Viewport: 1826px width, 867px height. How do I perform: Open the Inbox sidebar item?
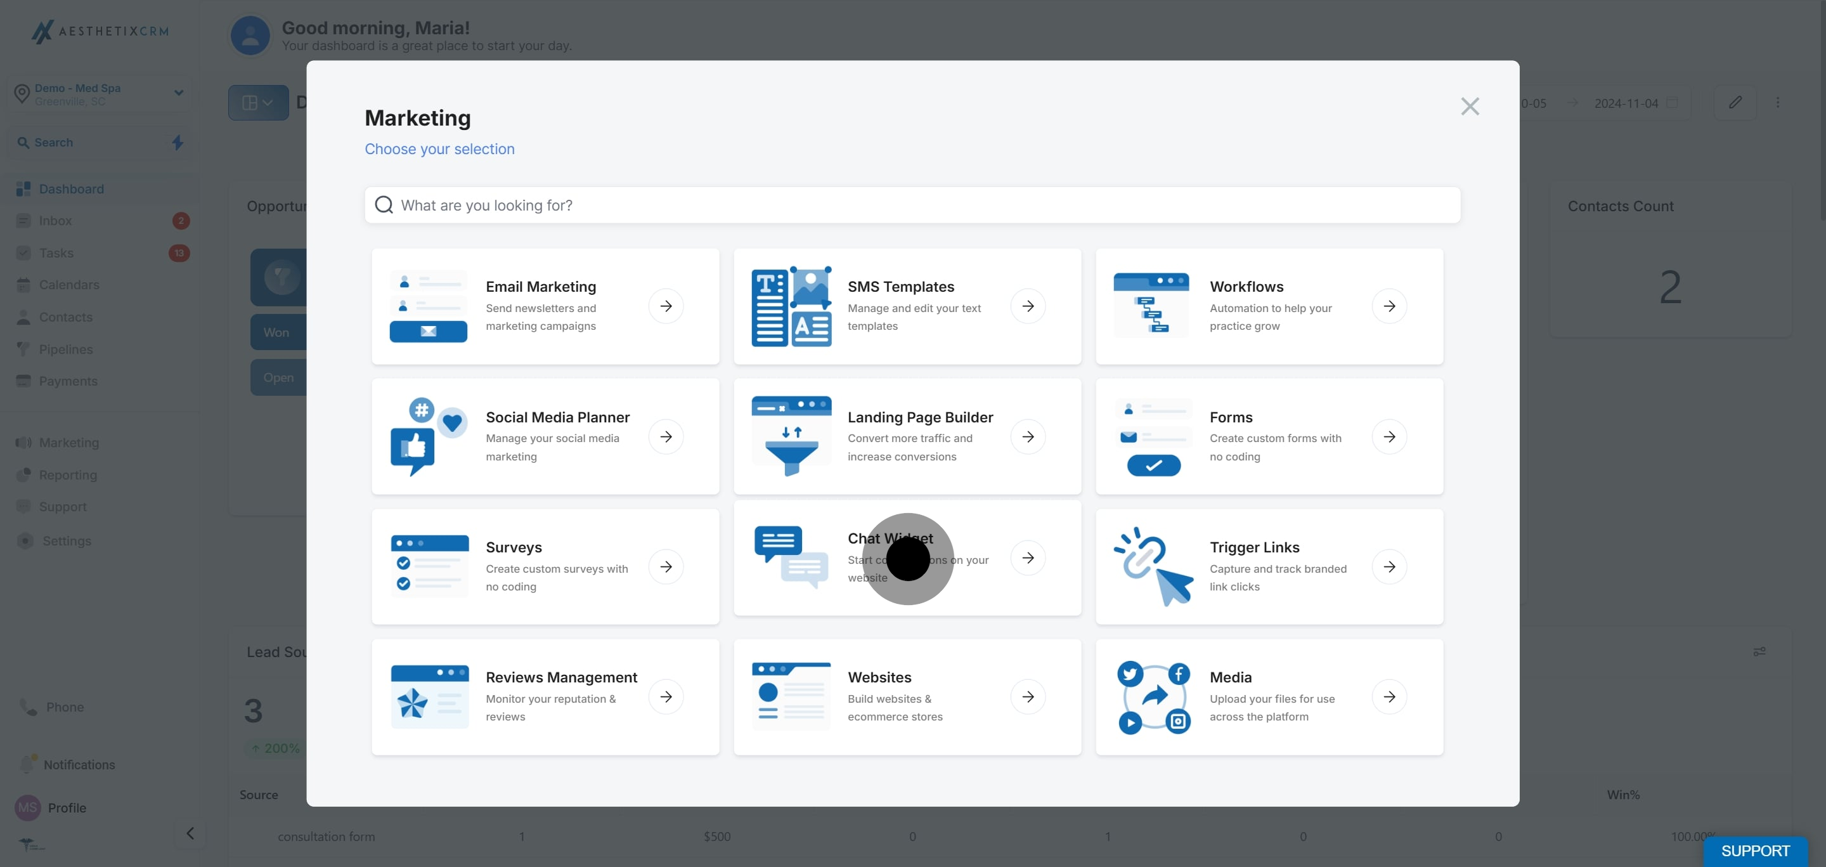55,221
